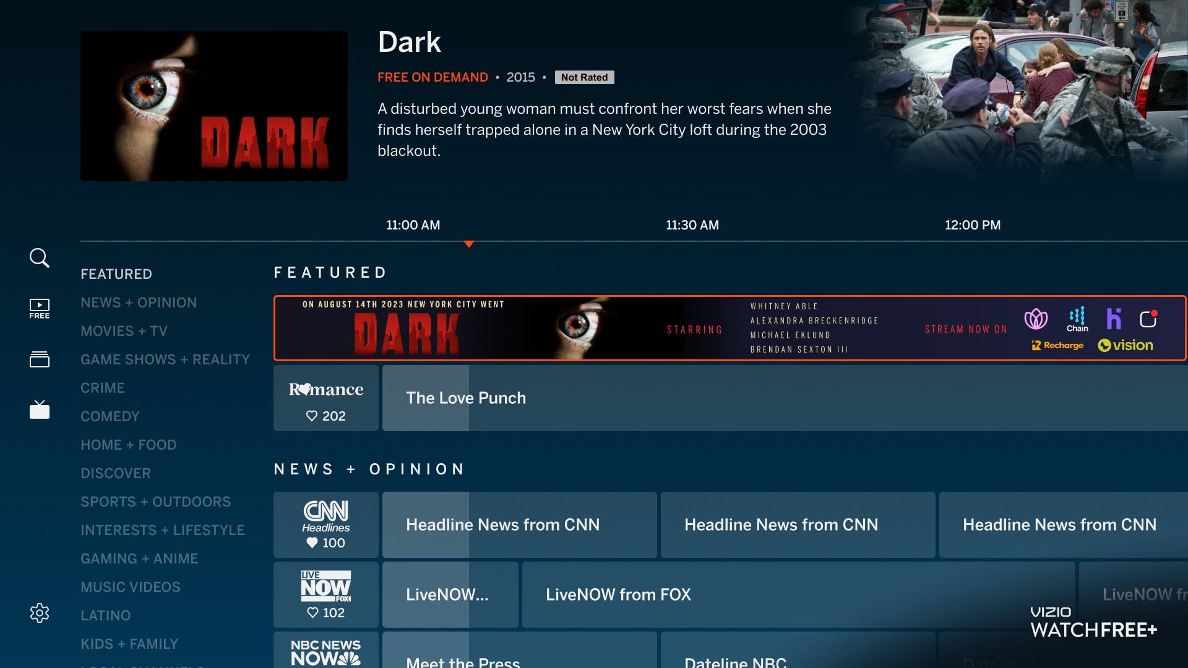Select the CRIME category in sidebar
Screen dimensions: 1188x668
[x=103, y=388]
